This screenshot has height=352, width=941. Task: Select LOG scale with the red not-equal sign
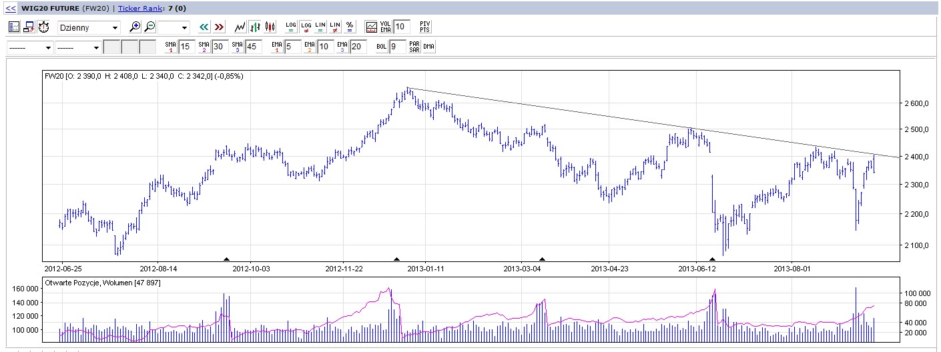tap(306, 27)
